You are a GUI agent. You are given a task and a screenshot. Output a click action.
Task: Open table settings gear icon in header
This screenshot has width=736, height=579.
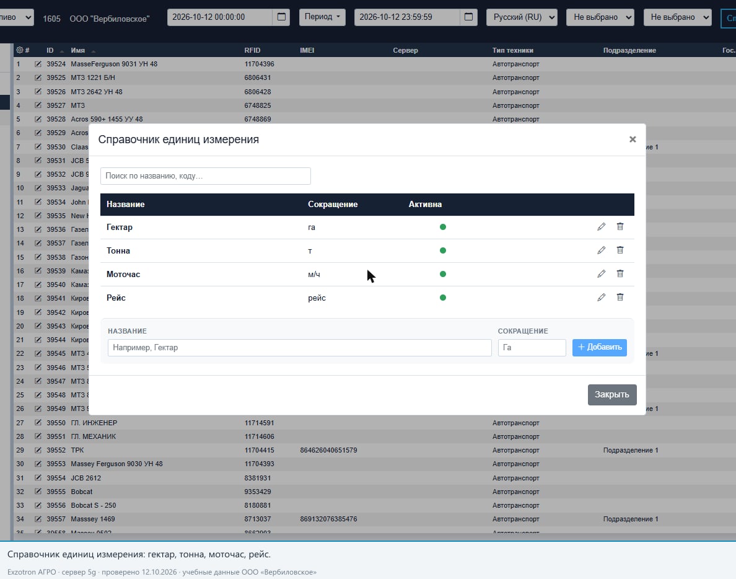click(x=19, y=50)
